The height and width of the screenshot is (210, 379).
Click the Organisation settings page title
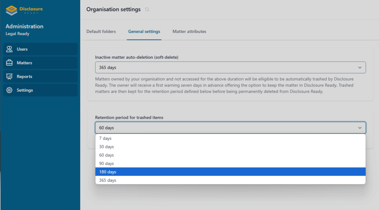point(113,10)
